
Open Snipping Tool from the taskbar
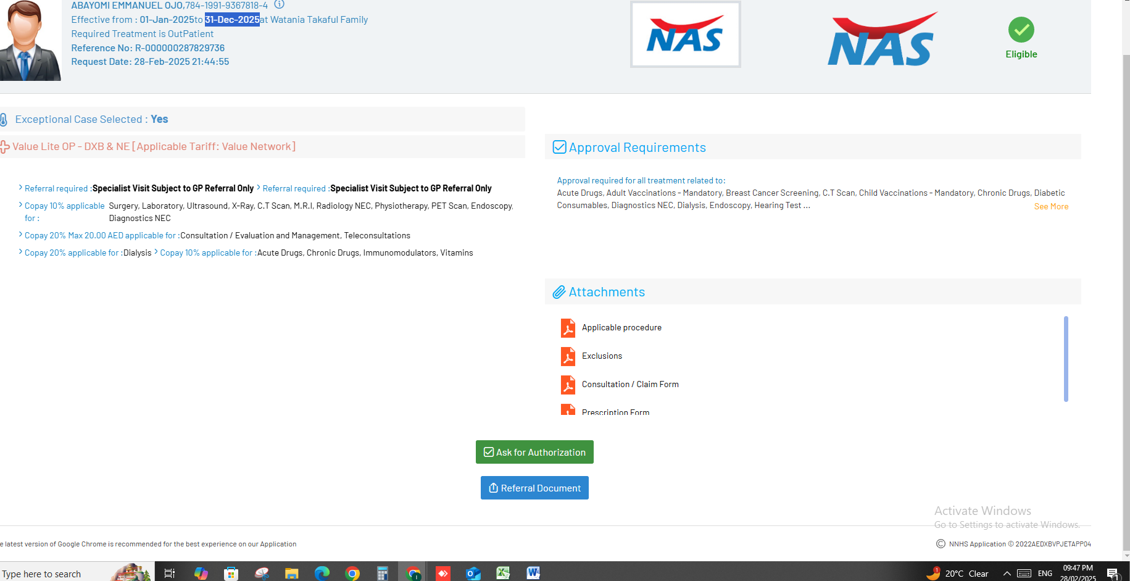coord(262,574)
